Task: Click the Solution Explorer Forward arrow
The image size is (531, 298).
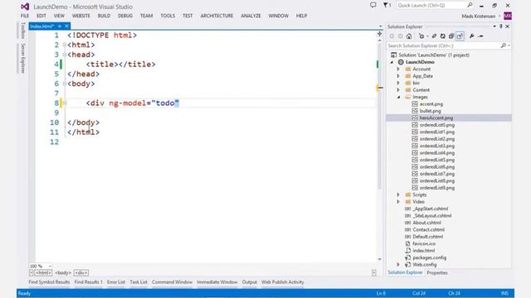Action: coord(400,36)
